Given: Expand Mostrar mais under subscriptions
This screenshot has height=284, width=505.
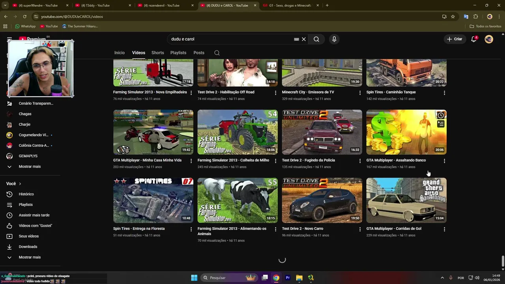Looking at the screenshot, I should pyautogui.click(x=30, y=166).
